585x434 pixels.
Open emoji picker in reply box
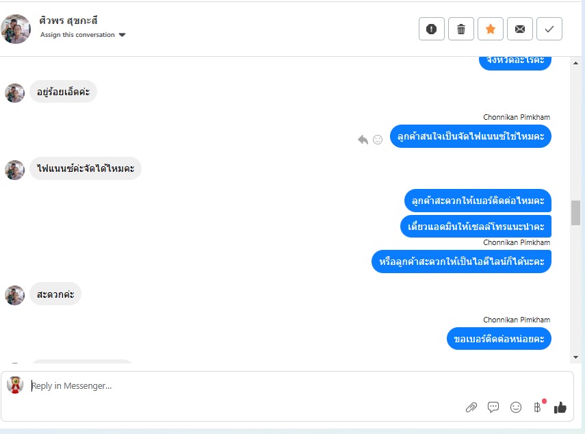pos(516,407)
